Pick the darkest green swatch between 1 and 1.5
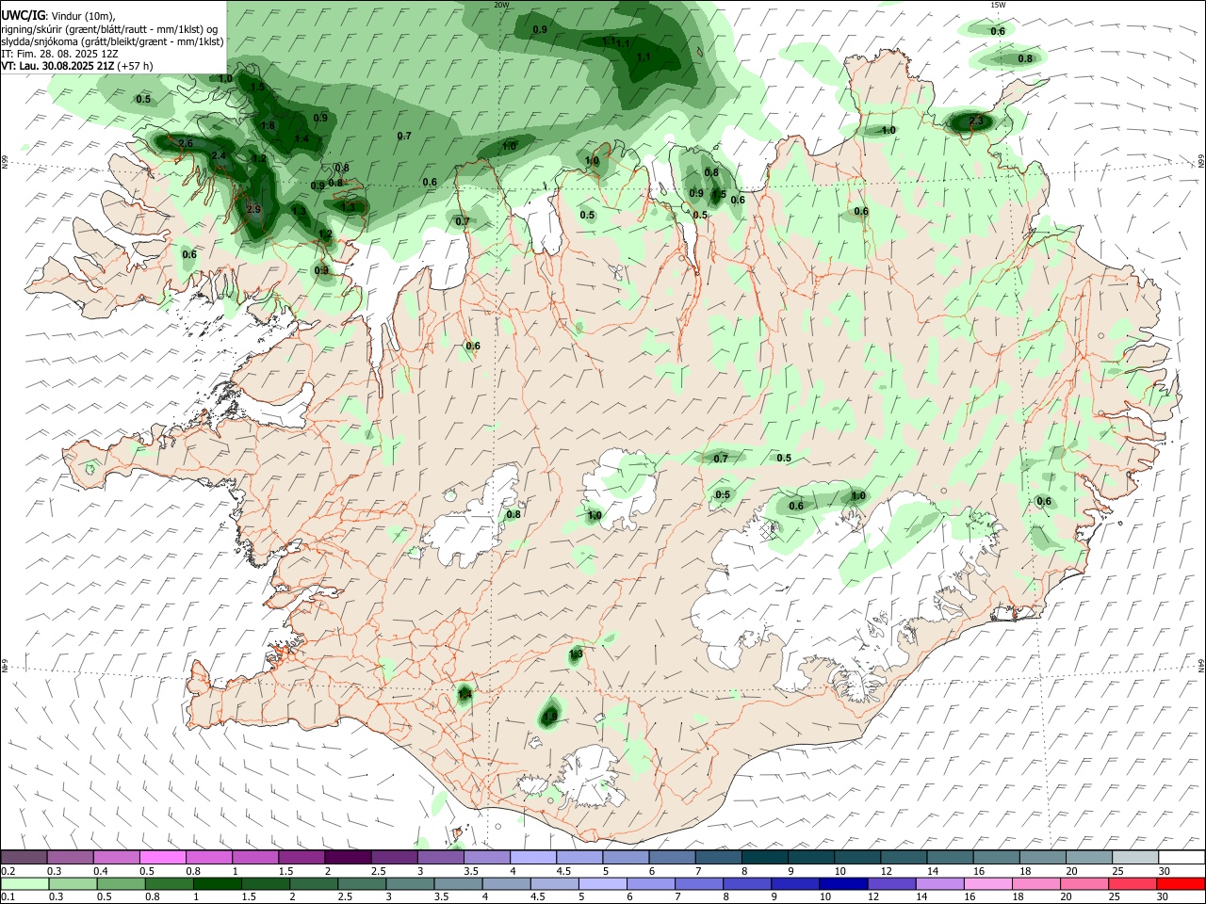 [217, 884]
